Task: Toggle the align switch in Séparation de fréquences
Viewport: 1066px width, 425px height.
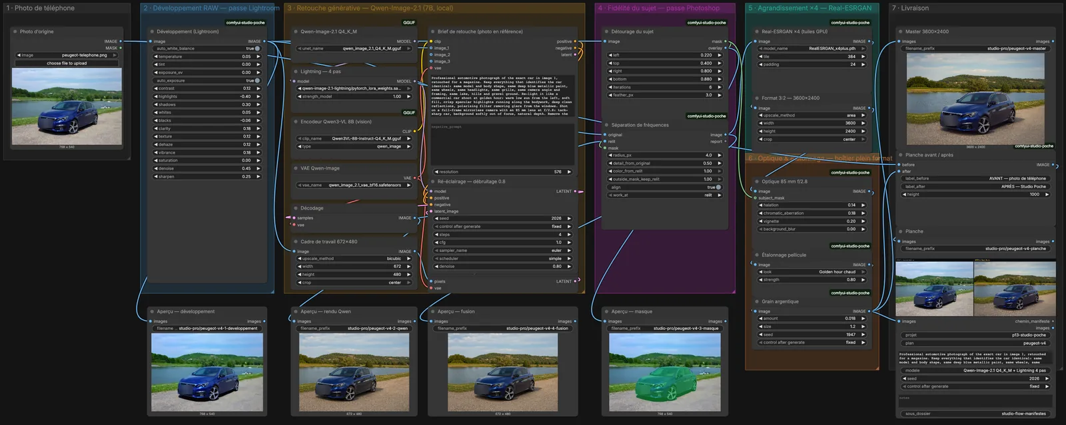Action: click(x=718, y=187)
